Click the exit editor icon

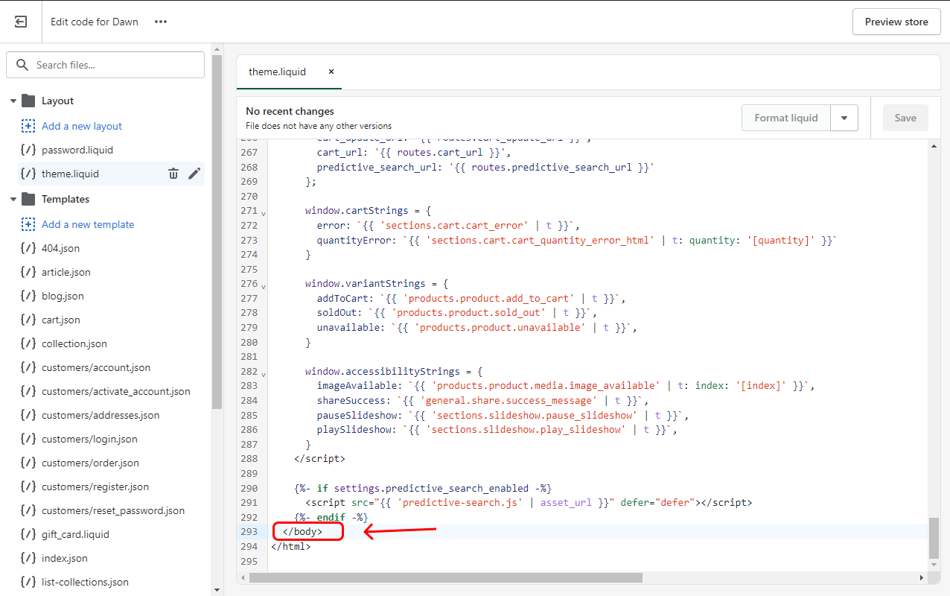coord(21,22)
